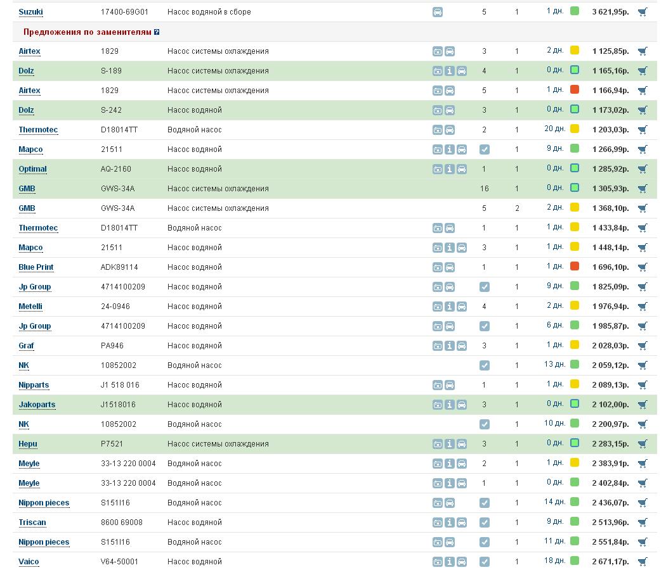Click the quantity 16 in the GMB row

(484, 189)
